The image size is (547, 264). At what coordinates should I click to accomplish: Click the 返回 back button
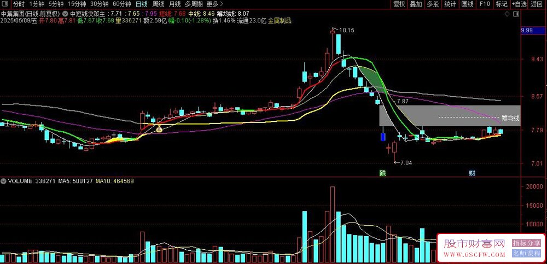click(x=537, y=4)
